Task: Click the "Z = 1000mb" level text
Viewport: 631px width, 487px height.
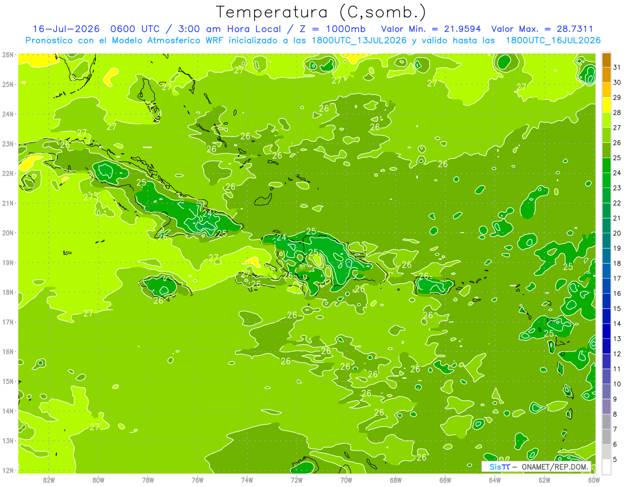Action: pos(331,29)
